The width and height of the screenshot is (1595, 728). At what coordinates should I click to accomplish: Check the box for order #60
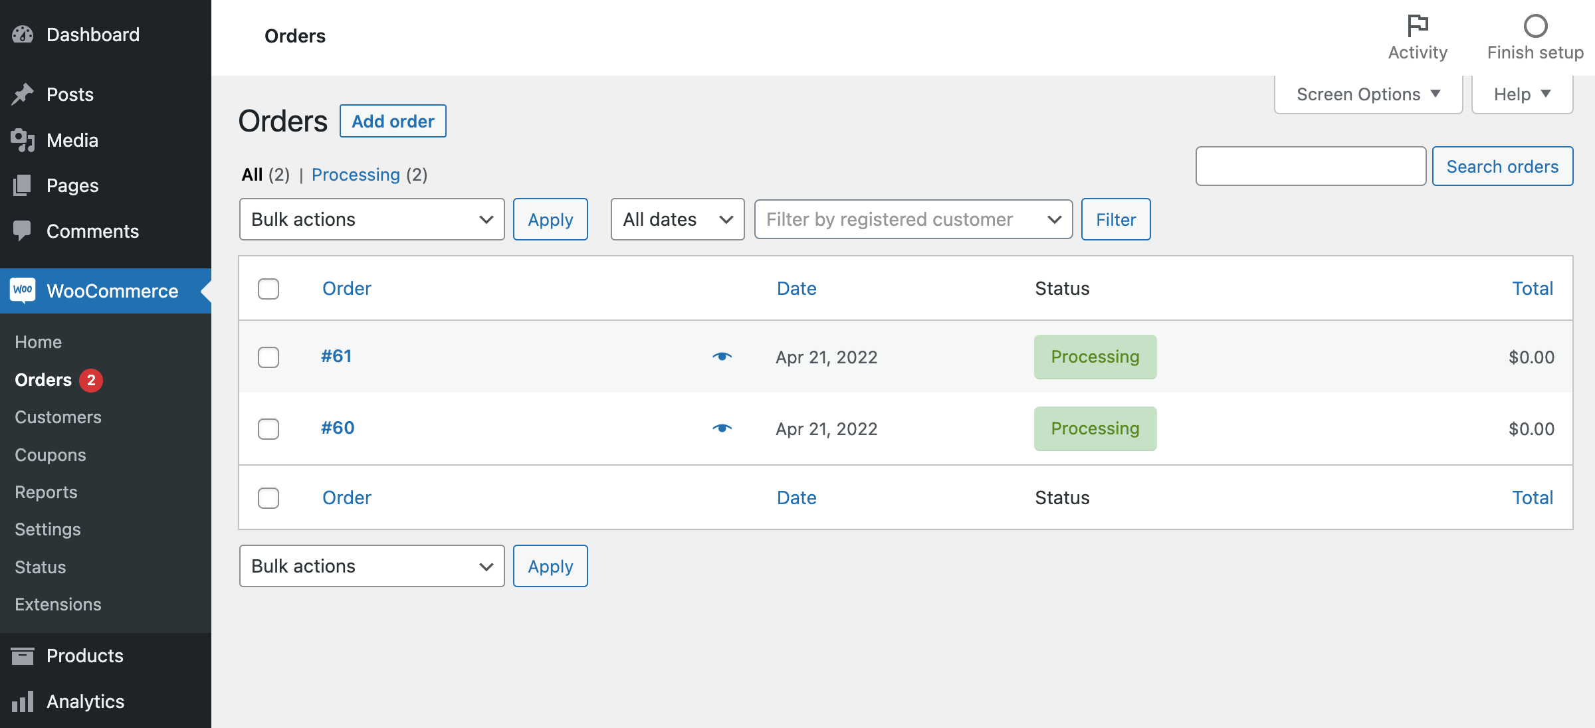pos(268,429)
